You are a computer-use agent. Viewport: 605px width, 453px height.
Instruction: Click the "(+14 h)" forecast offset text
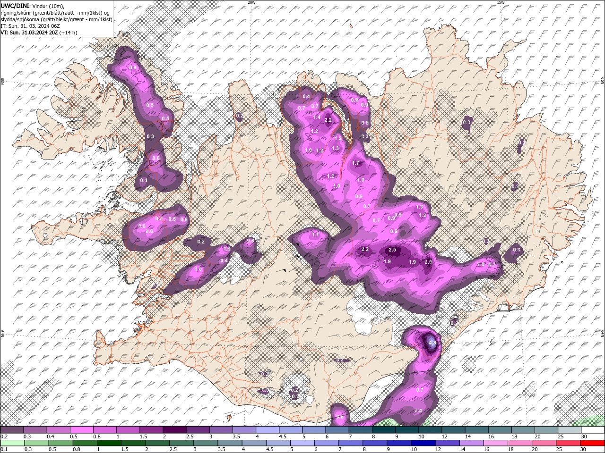pyautogui.click(x=69, y=33)
